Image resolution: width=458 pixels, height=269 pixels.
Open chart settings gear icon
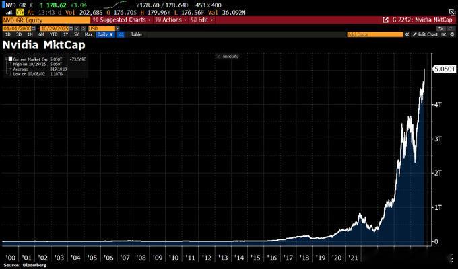(452, 34)
